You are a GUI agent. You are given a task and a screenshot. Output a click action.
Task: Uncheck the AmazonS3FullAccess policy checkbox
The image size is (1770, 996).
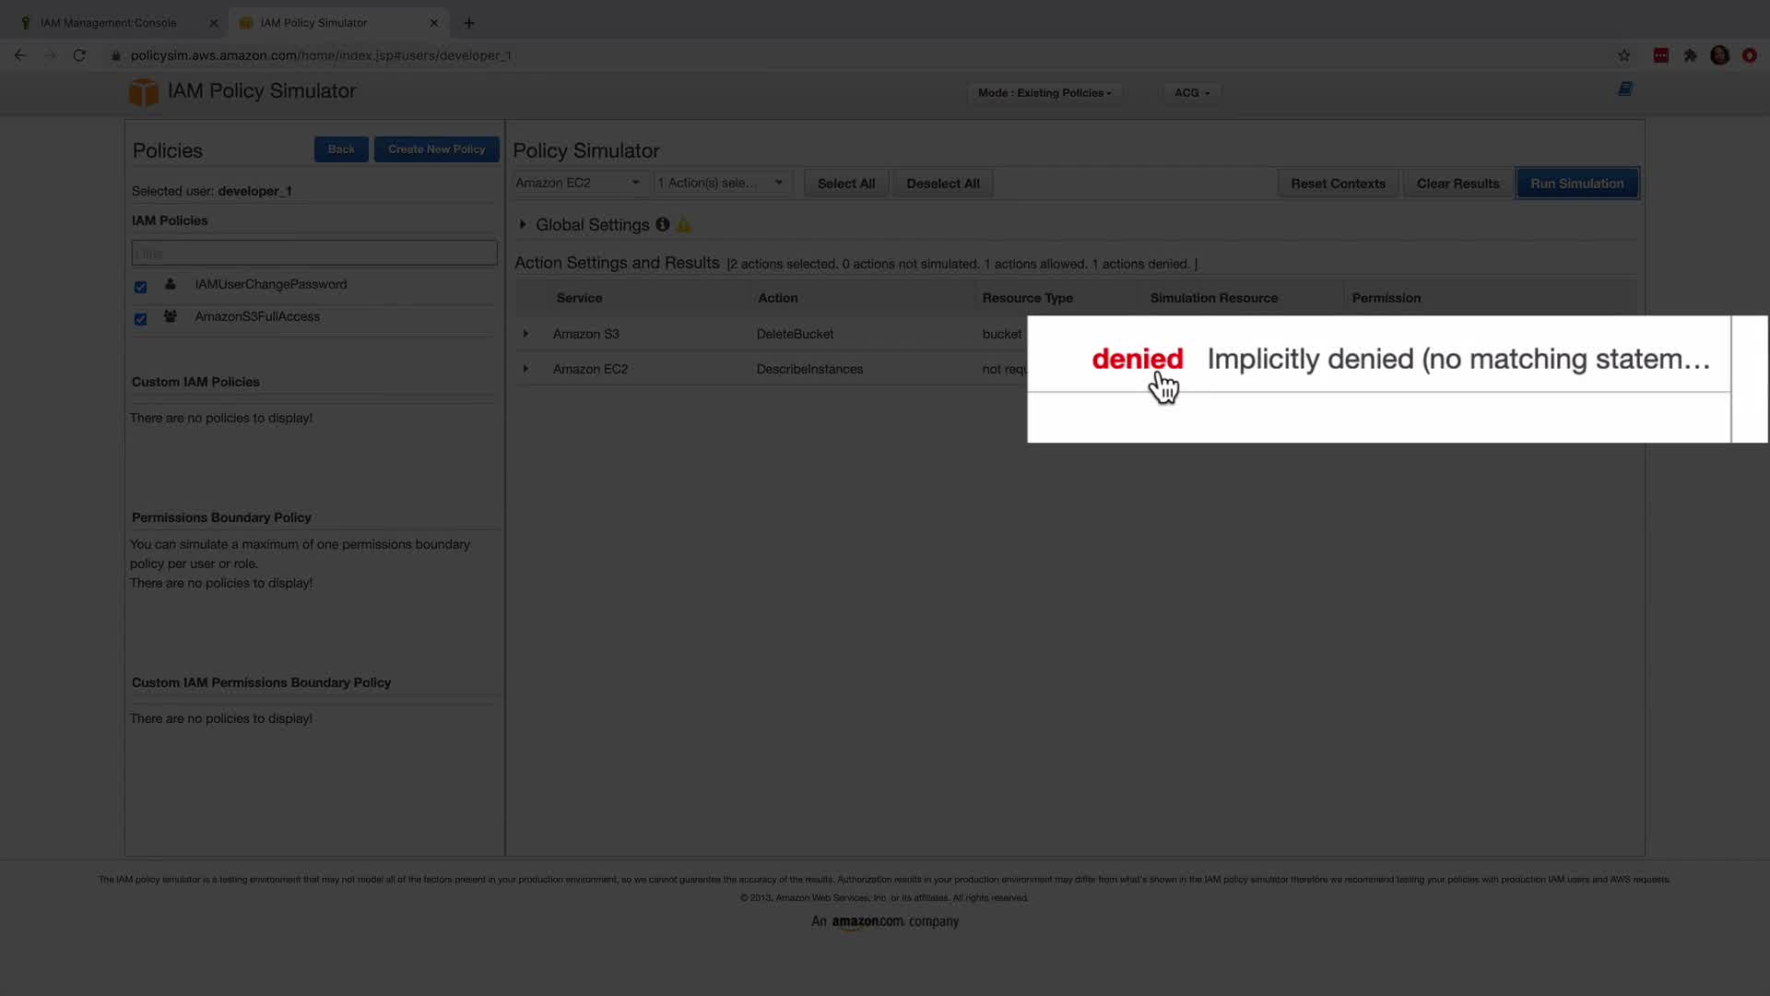[140, 319]
